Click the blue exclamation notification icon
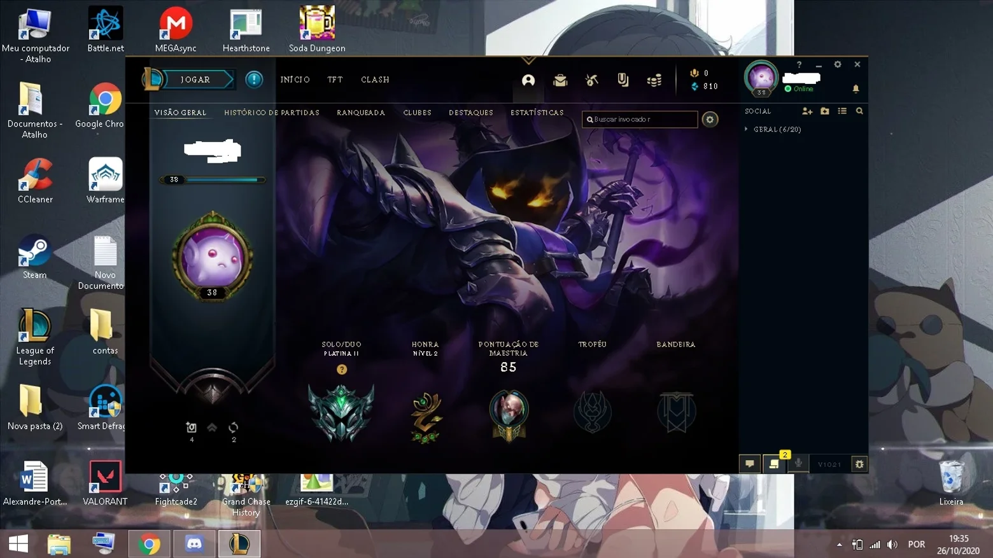The width and height of the screenshot is (993, 558). point(254,80)
